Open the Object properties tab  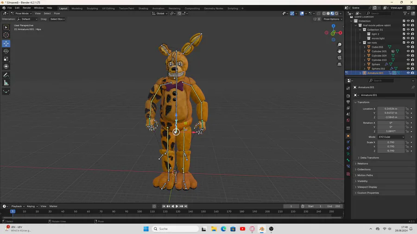click(x=348, y=136)
